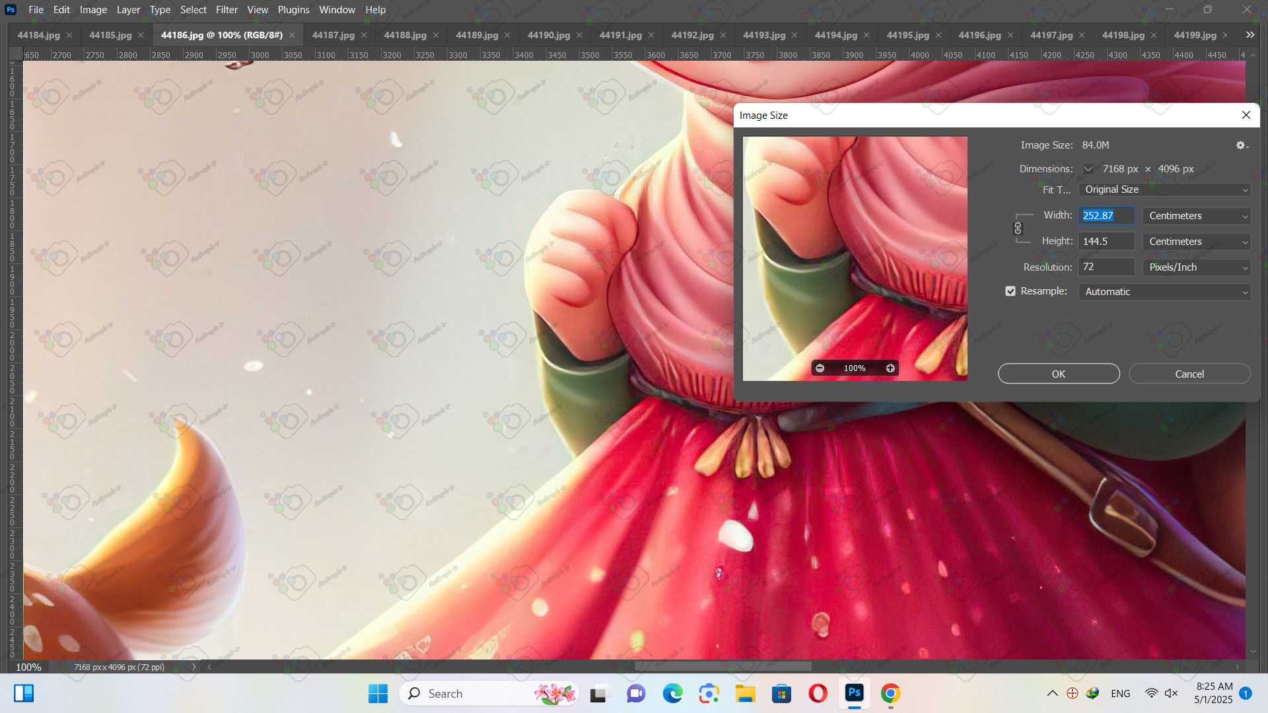
Task: Click the 100% zoom level field
Action: click(x=28, y=667)
